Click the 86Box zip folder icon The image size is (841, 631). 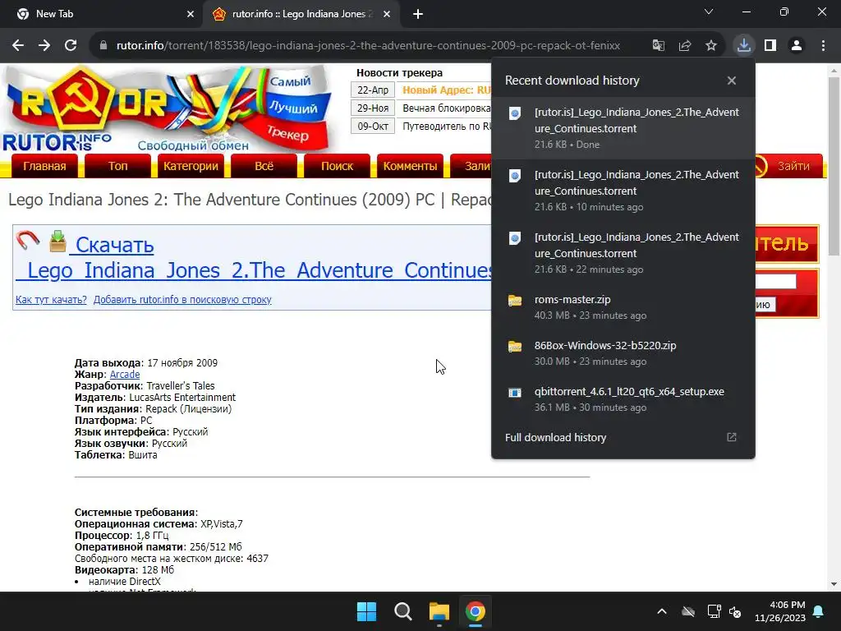coord(515,347)
